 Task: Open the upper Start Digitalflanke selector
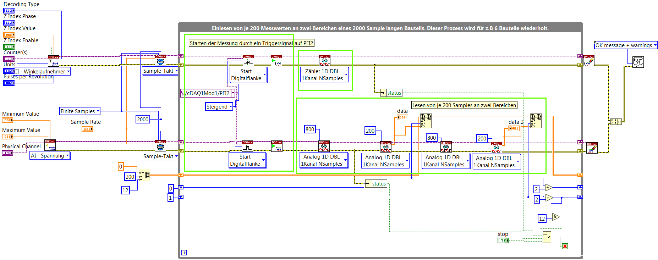[248, 75]
